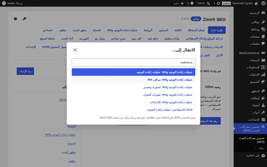Open 'تحسين محركات البحث (SEO)' sidebar icon
Image resolution: width=267 pixels, height=167 pixels.
pos(263,127)
